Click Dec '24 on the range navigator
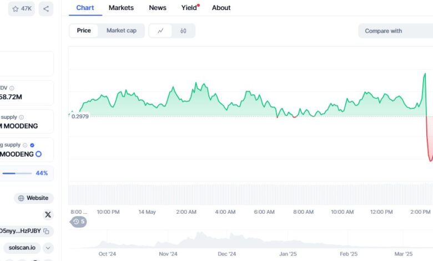Viewport: 433px width, 261px height. coord(226,254)
